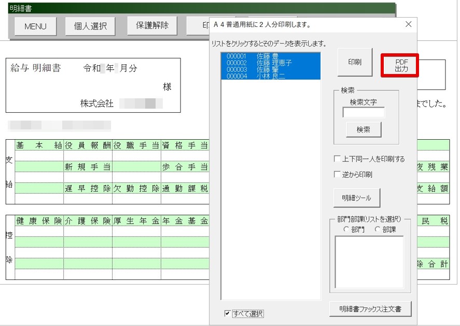The image size is (460, 326).
Task: Enable 逆から印刷 reverse printing
Action: 337,174
